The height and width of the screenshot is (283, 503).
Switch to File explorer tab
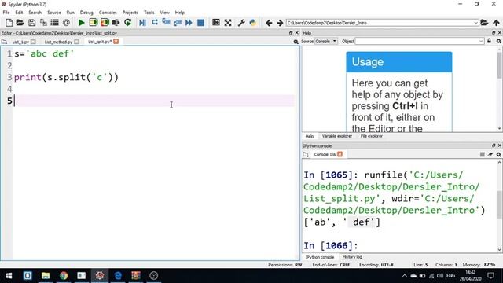(371, 136)
